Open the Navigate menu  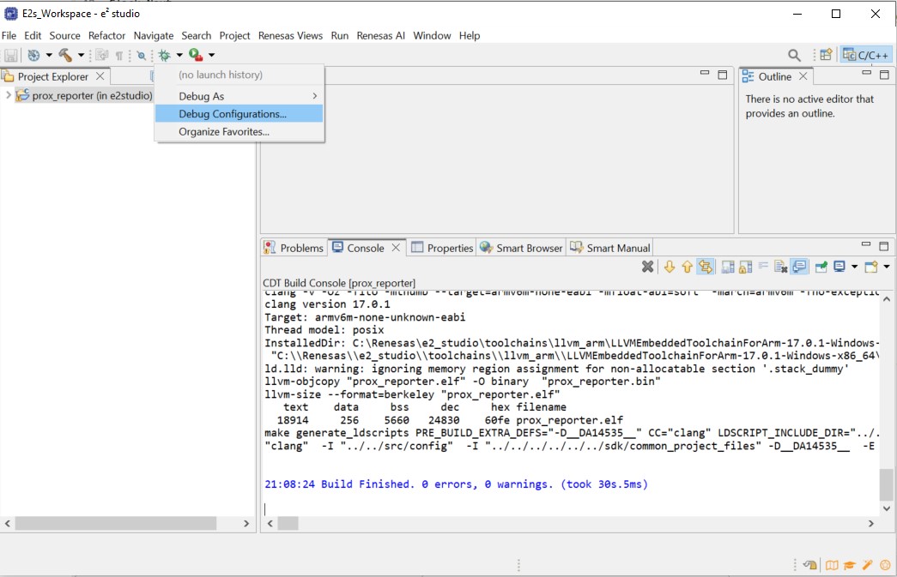point(154,35)
